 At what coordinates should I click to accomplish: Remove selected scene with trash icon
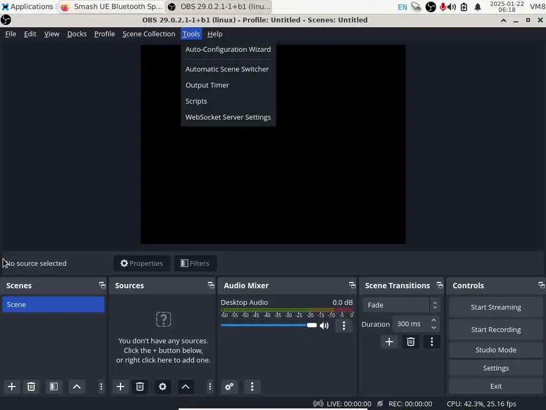[31, 387]
